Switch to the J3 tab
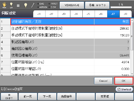 coord(64,14)
